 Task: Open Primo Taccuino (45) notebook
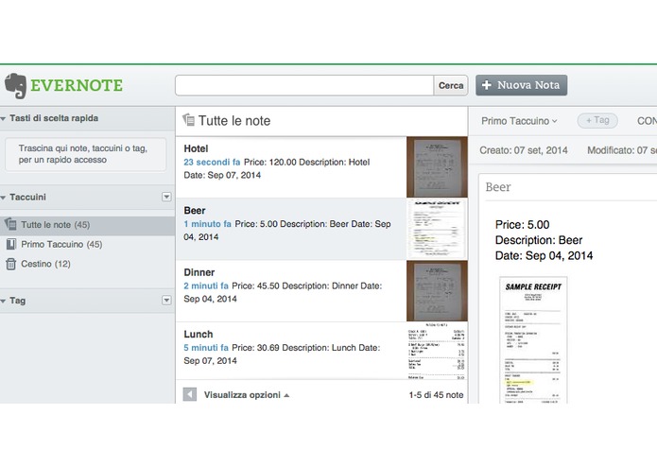point(61,244)
